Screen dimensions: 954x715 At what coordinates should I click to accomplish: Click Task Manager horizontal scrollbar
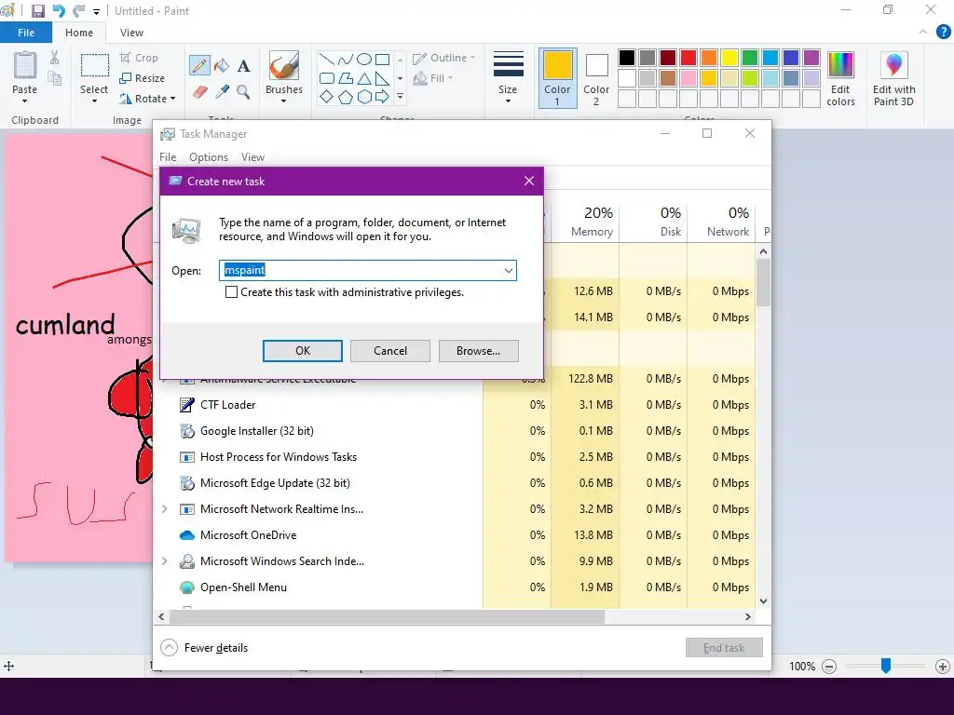point(387,616)
